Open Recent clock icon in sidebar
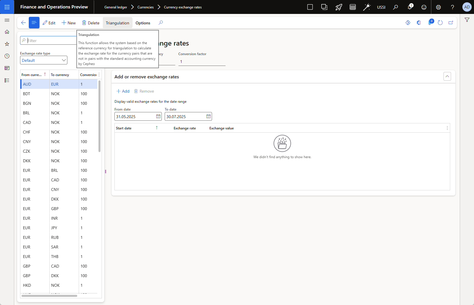 pyautogui.click(x=7, y=56)
